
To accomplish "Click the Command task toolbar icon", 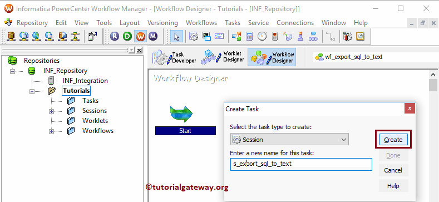I will coord(206,36).
